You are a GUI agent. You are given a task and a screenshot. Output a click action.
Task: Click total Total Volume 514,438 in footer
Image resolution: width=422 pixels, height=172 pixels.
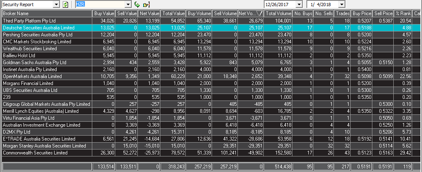(x=278, y=166)
